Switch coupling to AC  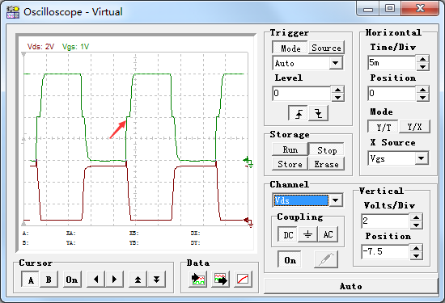(x=328, y=234)
